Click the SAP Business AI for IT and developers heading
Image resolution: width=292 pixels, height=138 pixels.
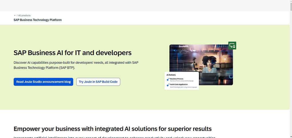73,53
